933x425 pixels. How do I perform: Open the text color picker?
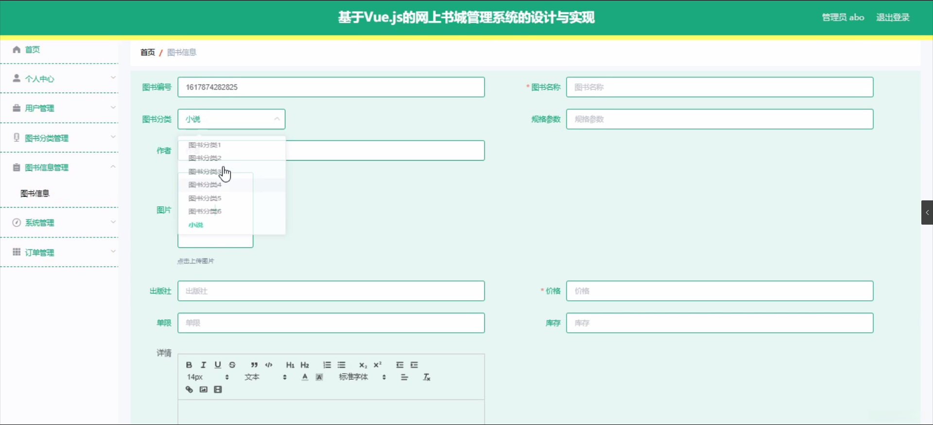point(305,377)
